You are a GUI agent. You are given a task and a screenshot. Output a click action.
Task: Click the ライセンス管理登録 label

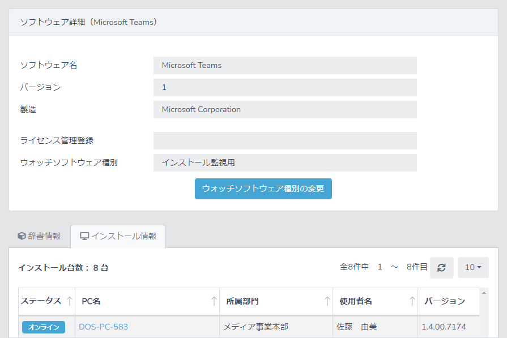pos(57,140)
